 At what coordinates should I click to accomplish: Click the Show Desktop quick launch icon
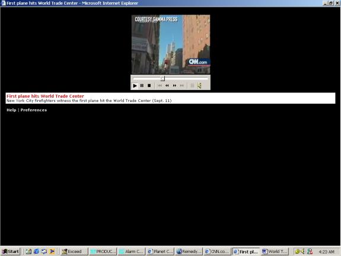28,251
